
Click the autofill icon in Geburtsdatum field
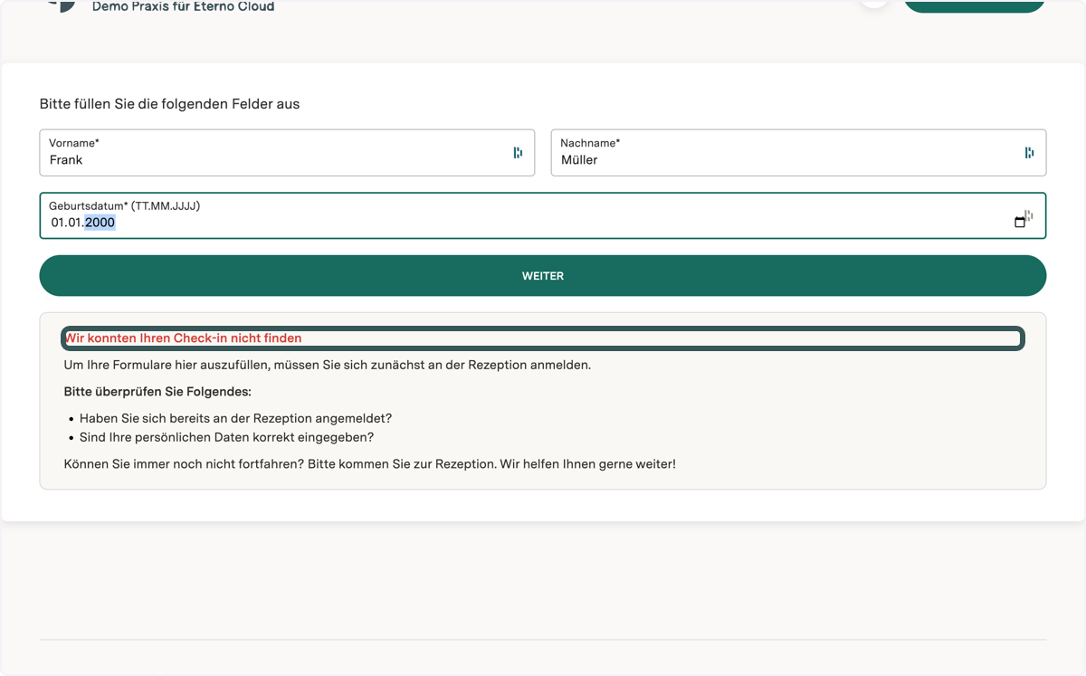(x=1029, y=214)
